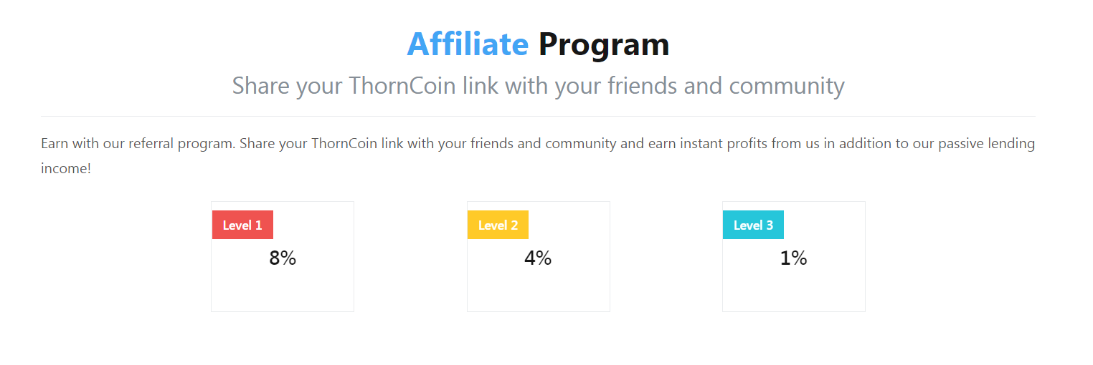Select the 8% commission value
This screenshot has height=365, width=1093.
click(x=283, y=258)
